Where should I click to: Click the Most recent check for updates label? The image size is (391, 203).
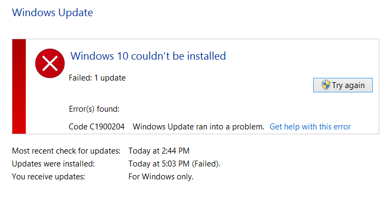tap(66, 151)
